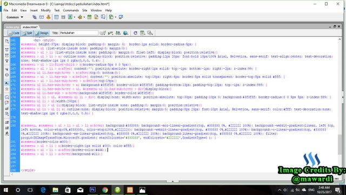Switch to the index.php document tab
The image size is (346, 195).
pyautogui.click(x=12, y=27)
